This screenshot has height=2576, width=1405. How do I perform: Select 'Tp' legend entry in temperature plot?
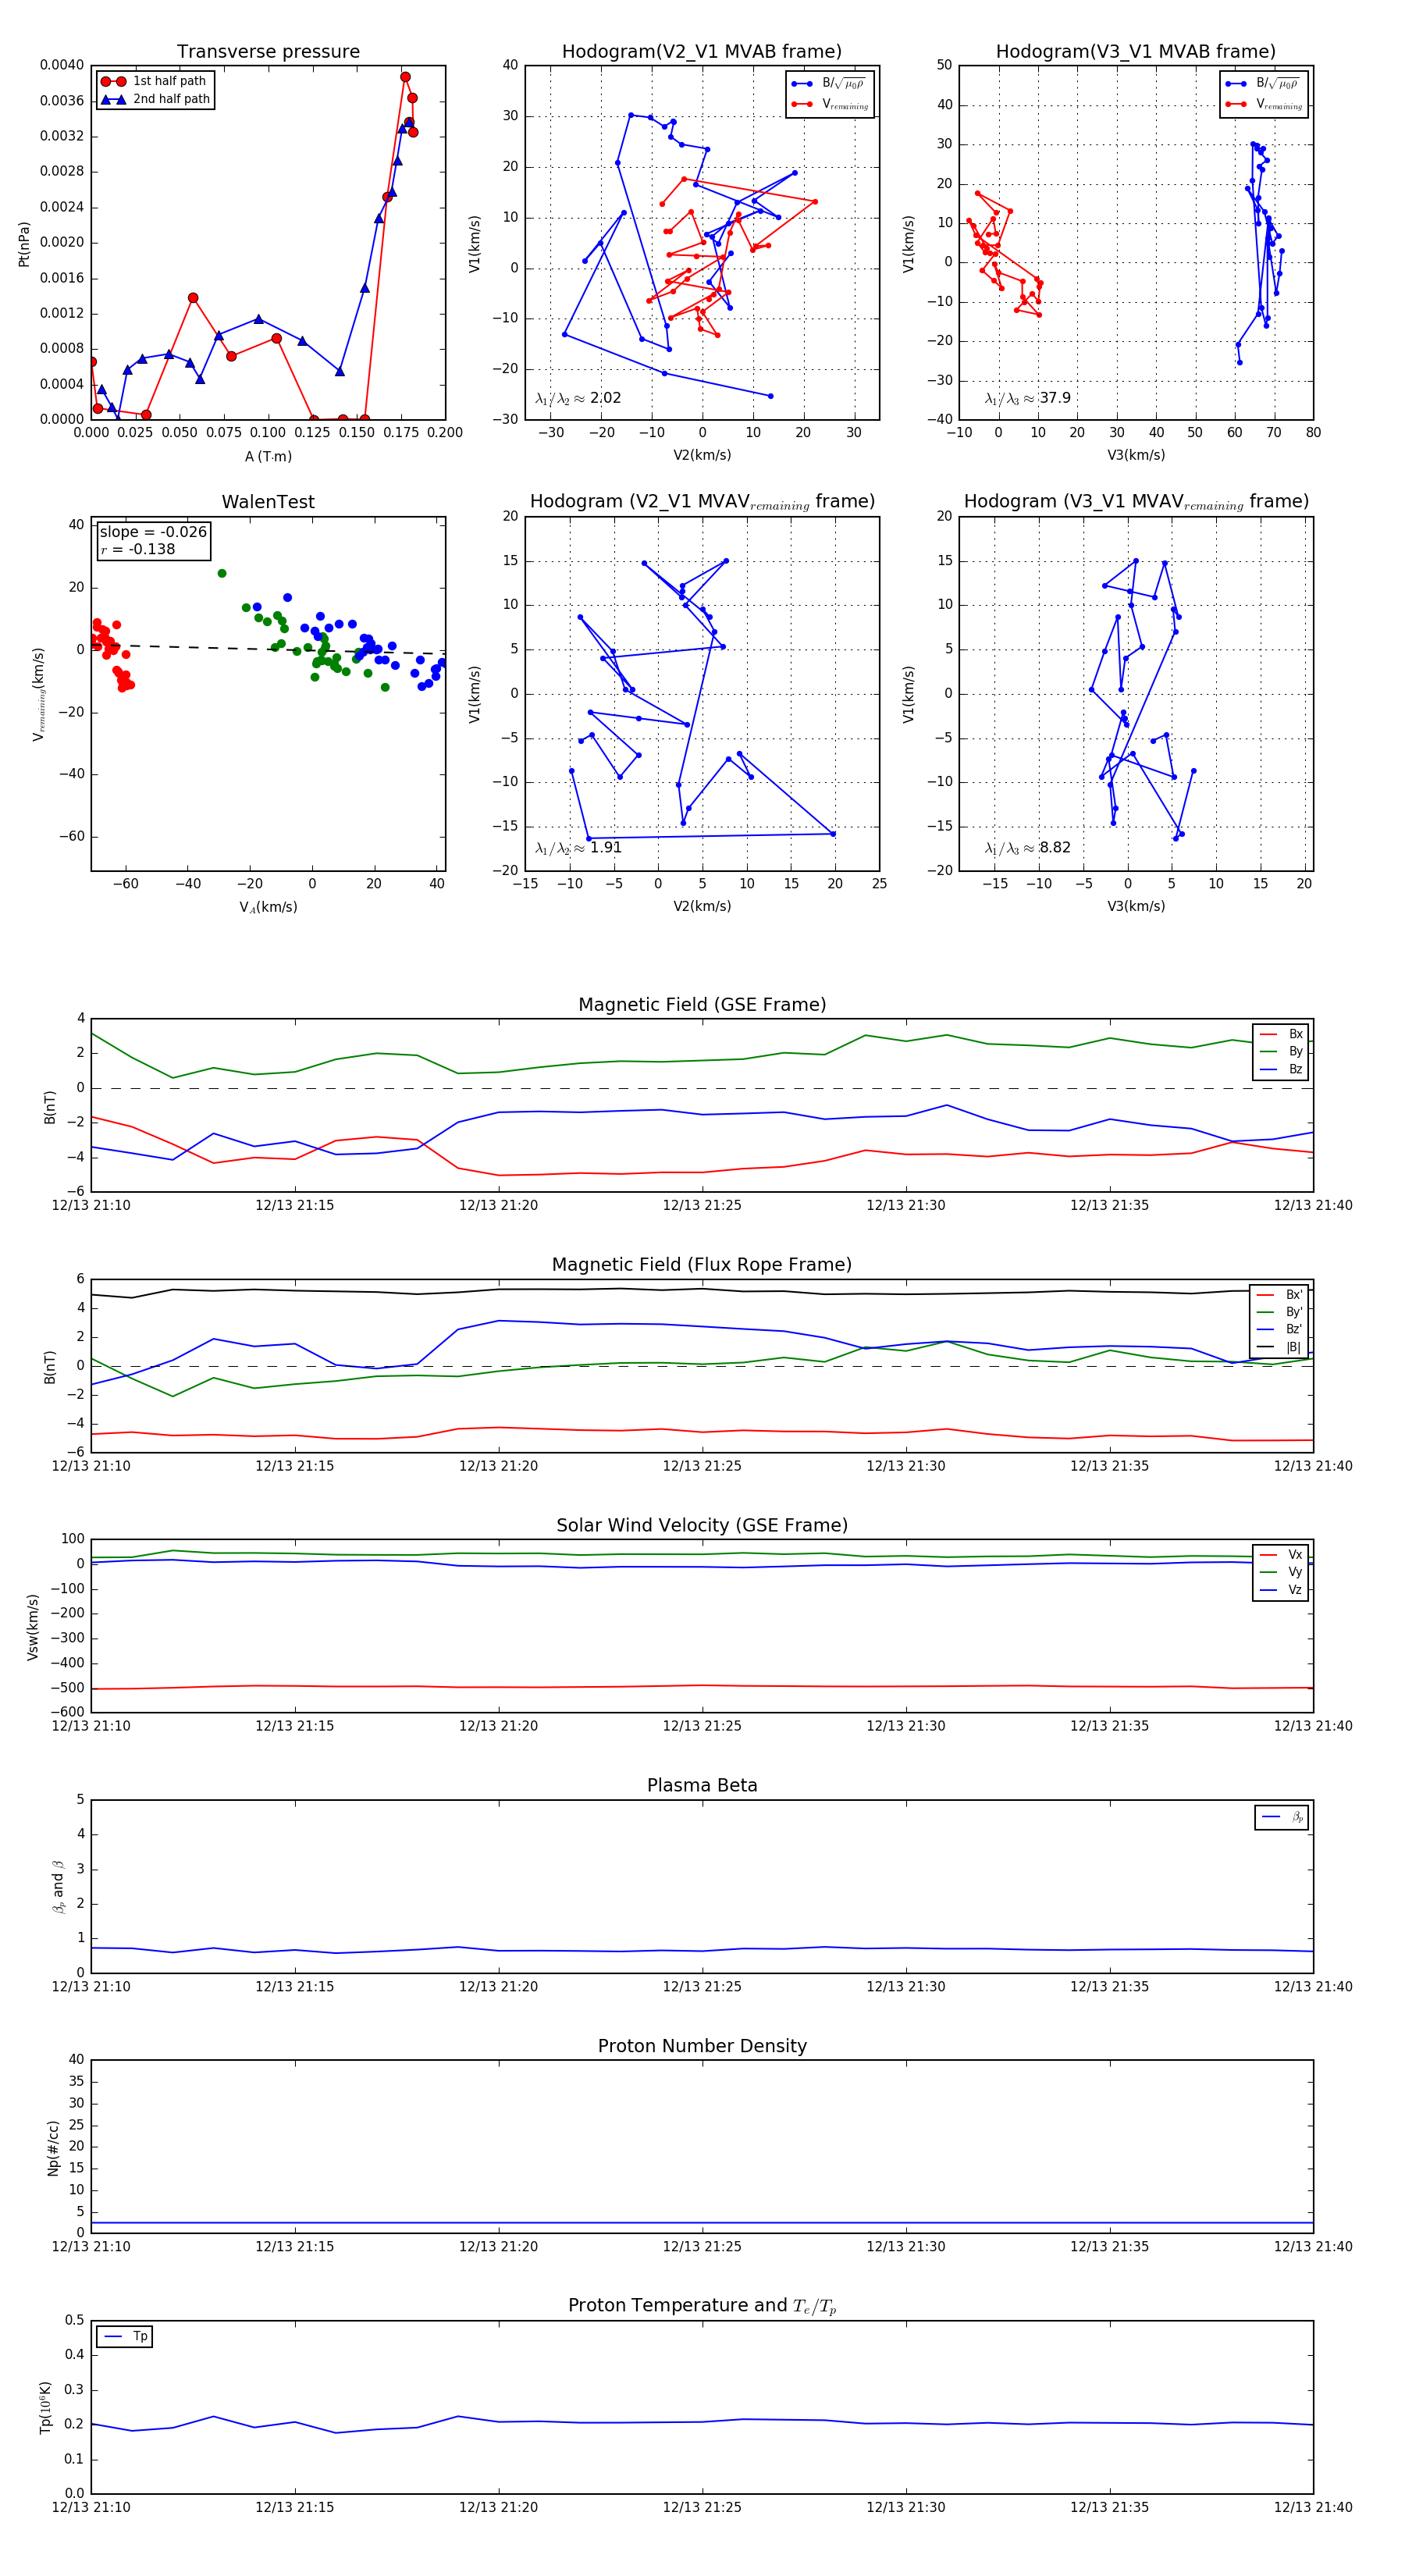(125, 2336)
